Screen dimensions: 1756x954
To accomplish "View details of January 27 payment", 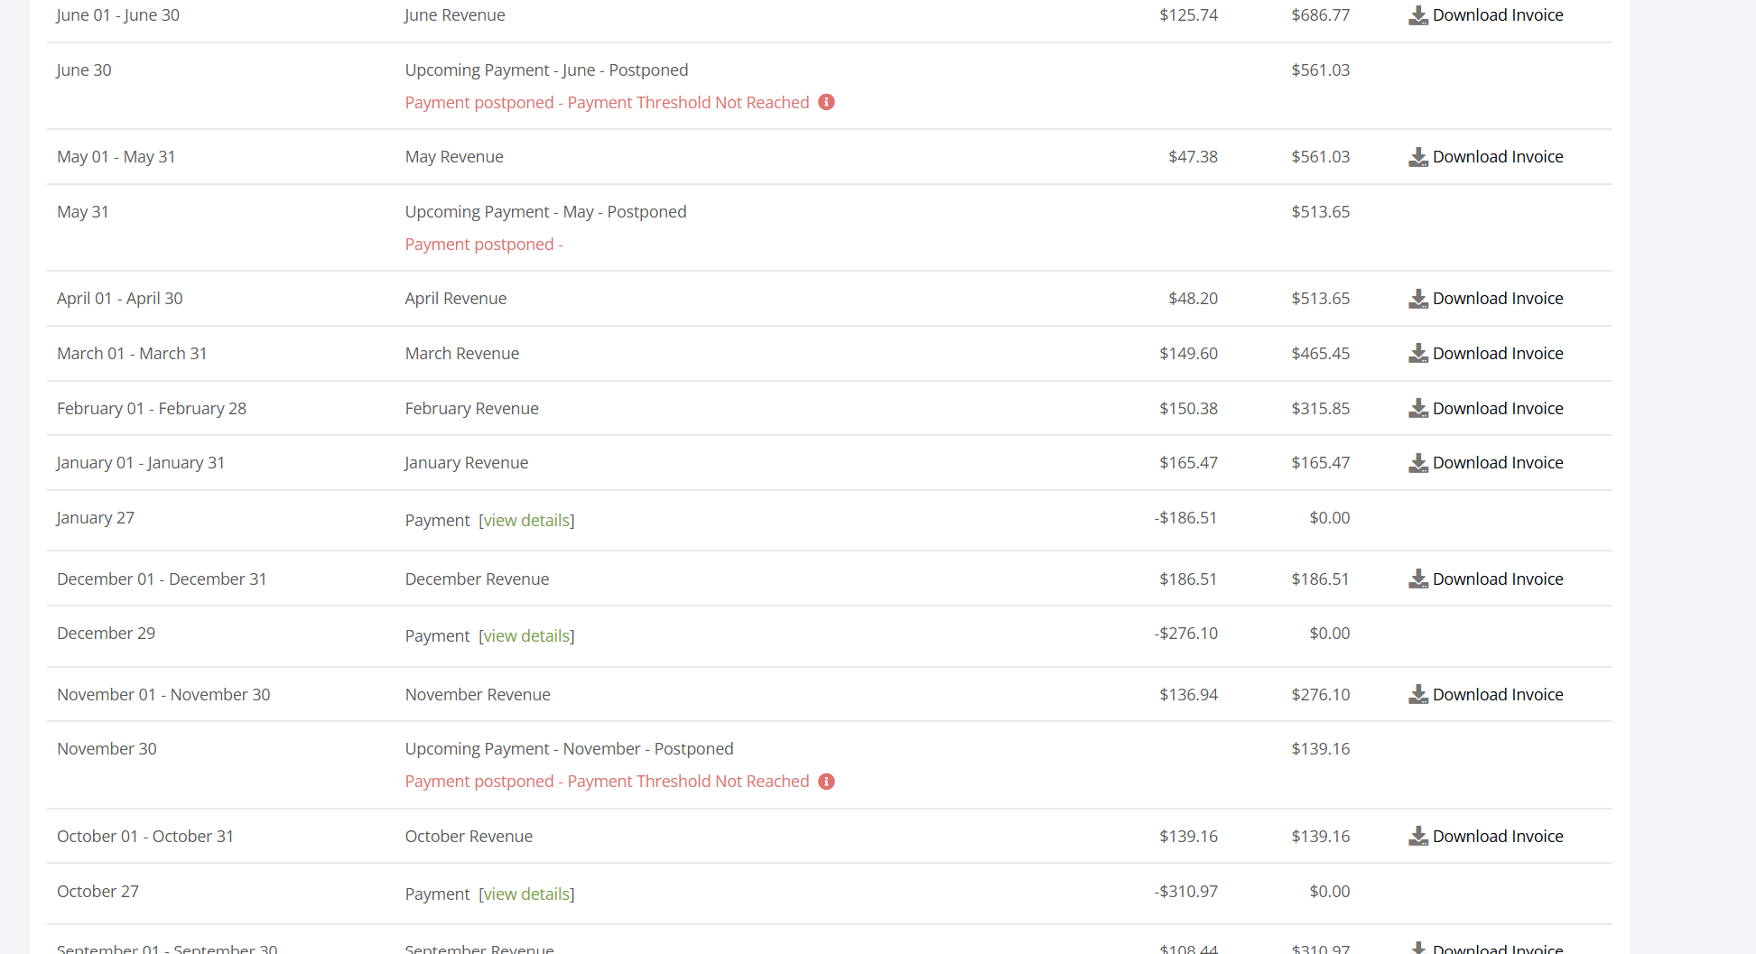I will 526,521.
